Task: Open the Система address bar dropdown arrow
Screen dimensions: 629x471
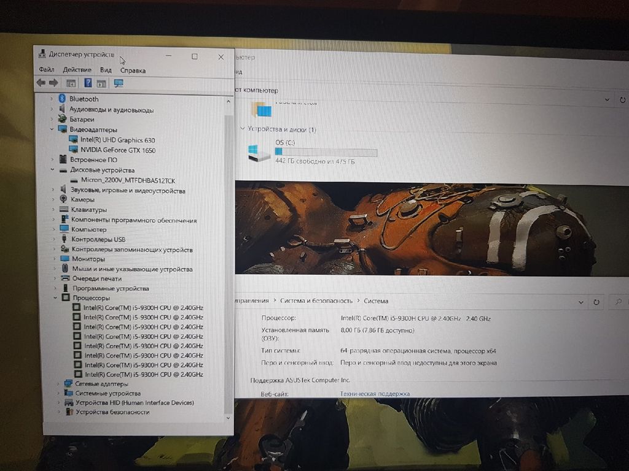Action: [x=581, y=302]
